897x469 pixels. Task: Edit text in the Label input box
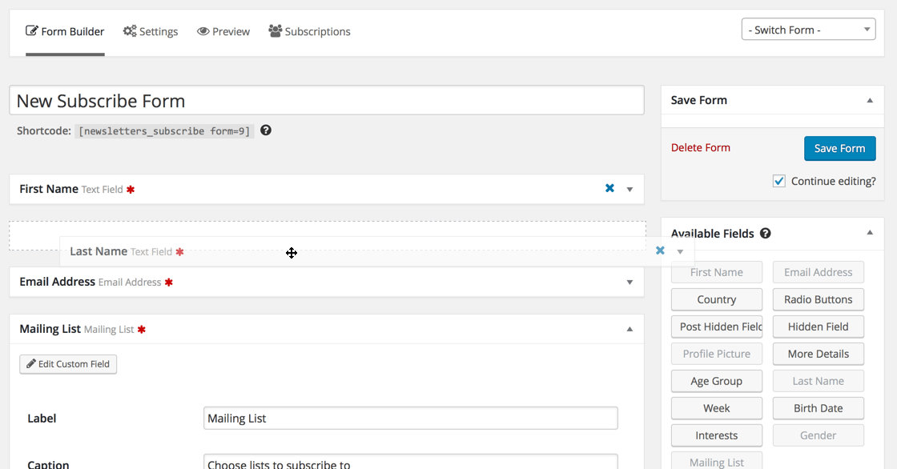410,418
